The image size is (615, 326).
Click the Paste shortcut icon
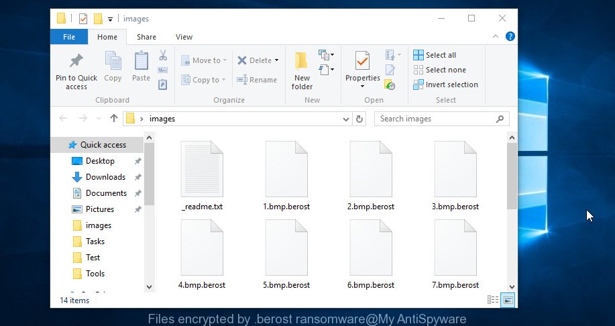tap(163, 85)
